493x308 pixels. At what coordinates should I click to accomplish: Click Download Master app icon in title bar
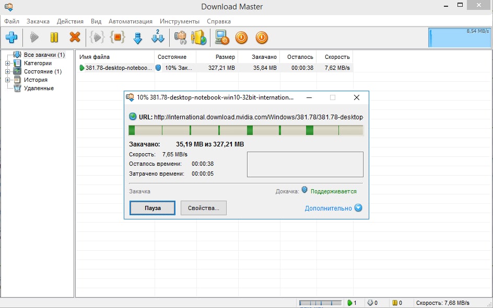click(x=9, y=7)
